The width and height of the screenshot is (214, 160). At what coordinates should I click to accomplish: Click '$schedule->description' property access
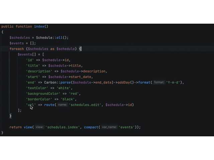click(x=83, y=71)
